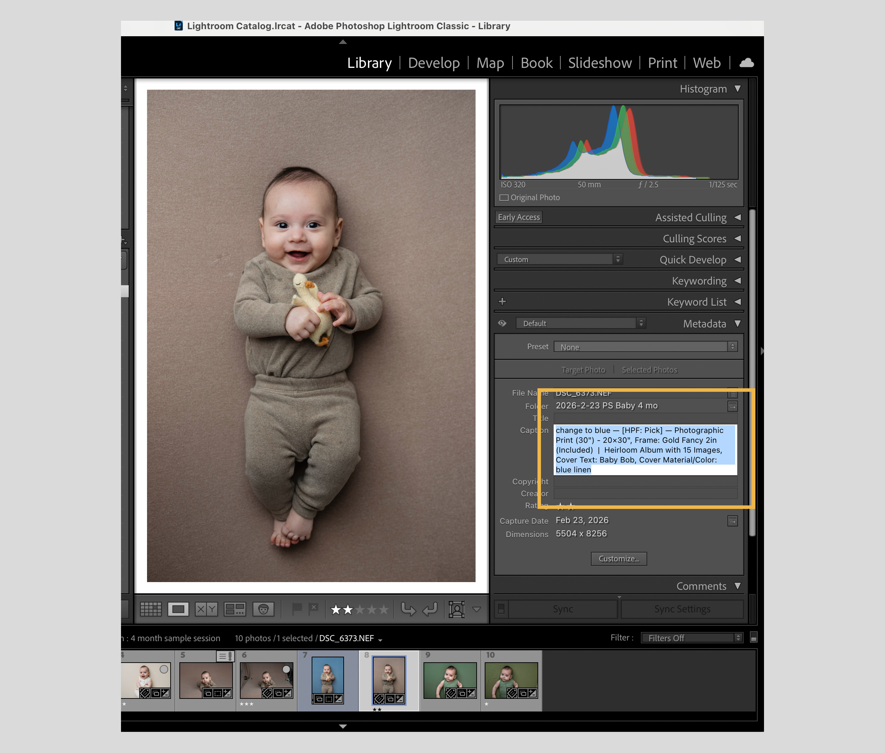Screen dimensions: 885x753
Task: Mark photo as Rejected flag
Action: point(314,608)
